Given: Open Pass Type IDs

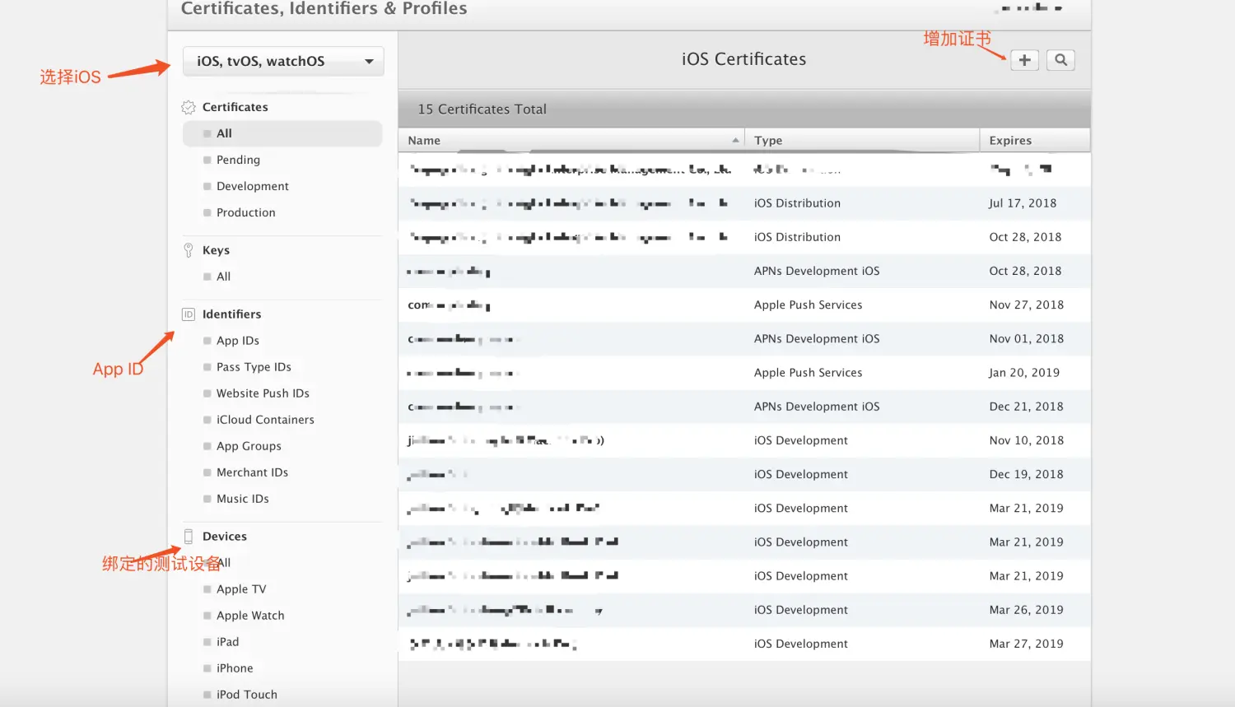Looking at the screenshot, I should point(254,367).
